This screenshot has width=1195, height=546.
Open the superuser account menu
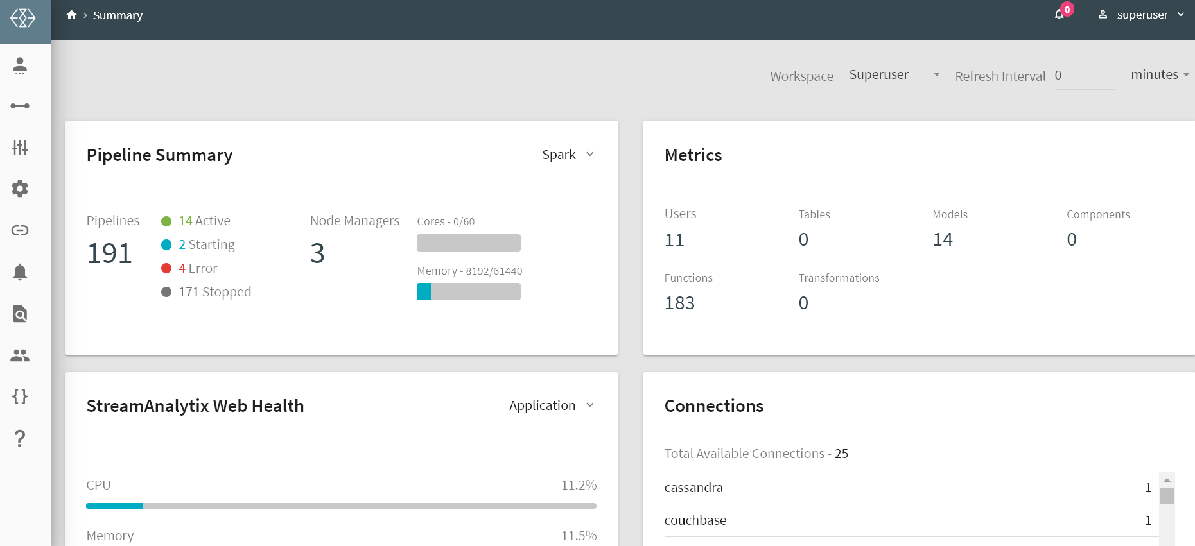(x=1141, y=15)
